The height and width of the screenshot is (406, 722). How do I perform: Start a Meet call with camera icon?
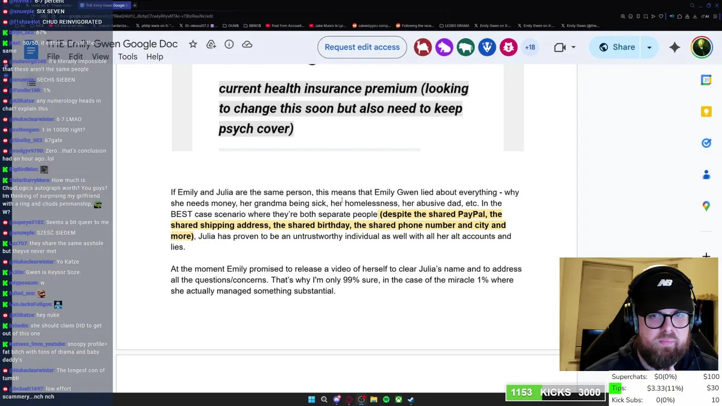(560, 47)
